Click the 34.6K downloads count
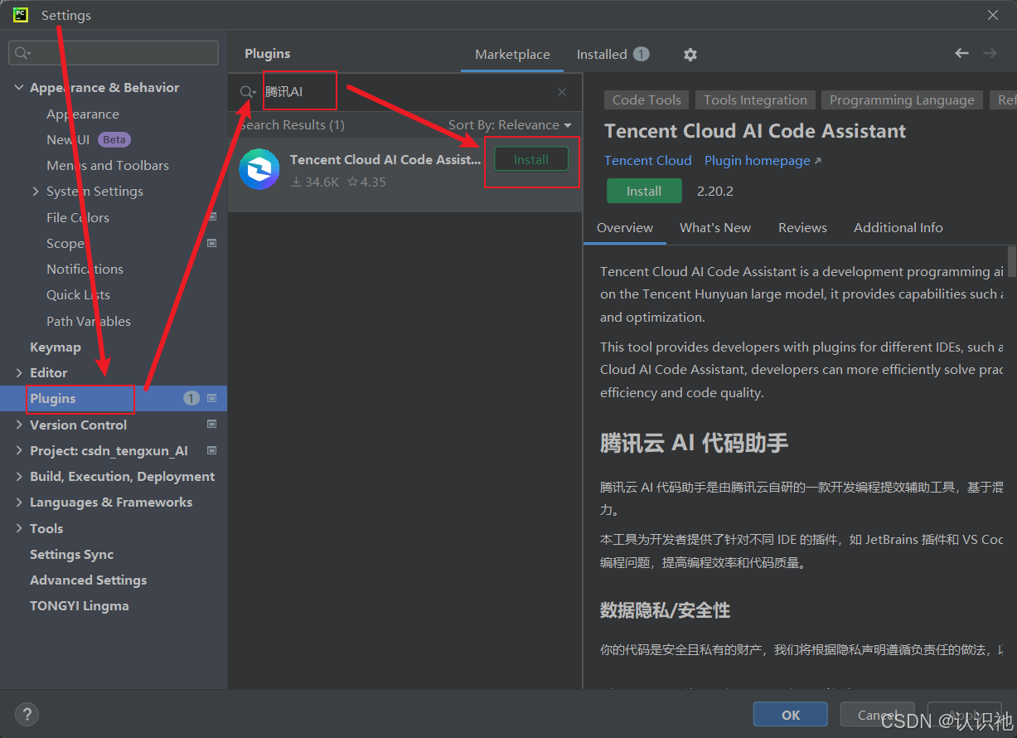 pyautogui.click(x=315, y=182)
